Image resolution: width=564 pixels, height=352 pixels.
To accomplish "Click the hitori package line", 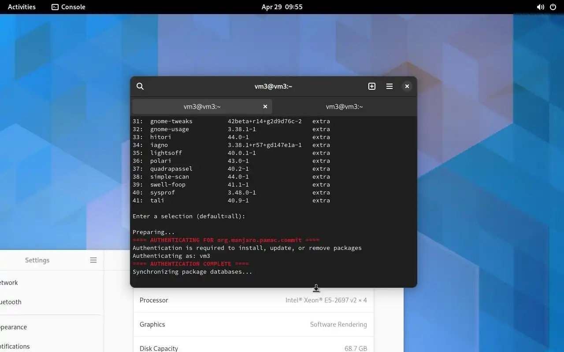I will pos(231,137).
